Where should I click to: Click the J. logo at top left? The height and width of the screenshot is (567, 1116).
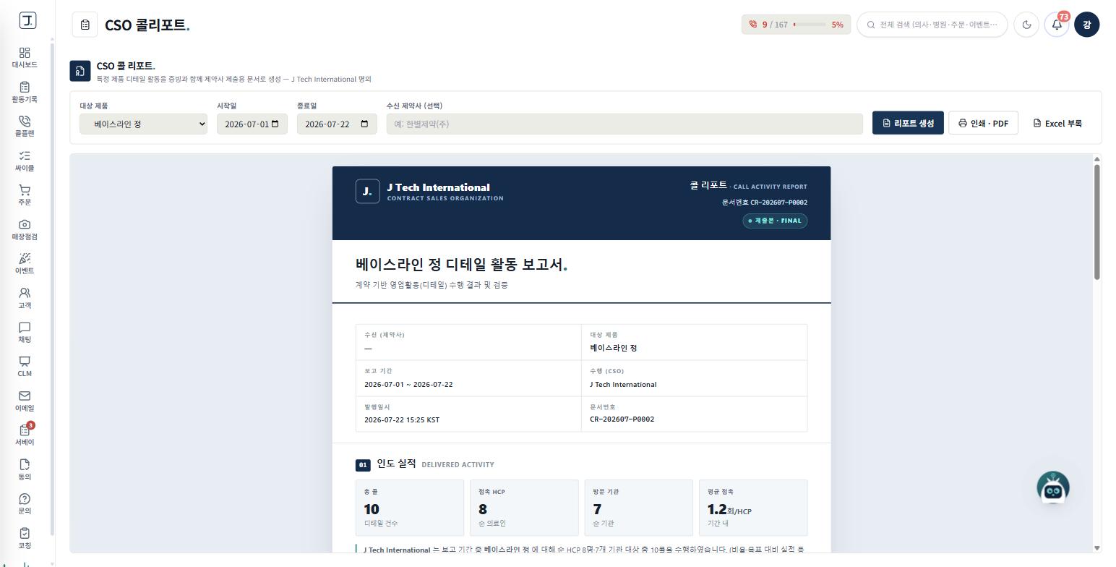[x=27, y=20]
